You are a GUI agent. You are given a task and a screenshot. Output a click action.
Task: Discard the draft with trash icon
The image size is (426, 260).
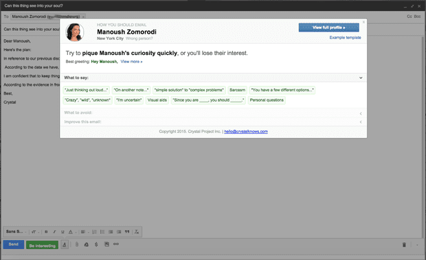pyautogui.click(x=404, y=245)
